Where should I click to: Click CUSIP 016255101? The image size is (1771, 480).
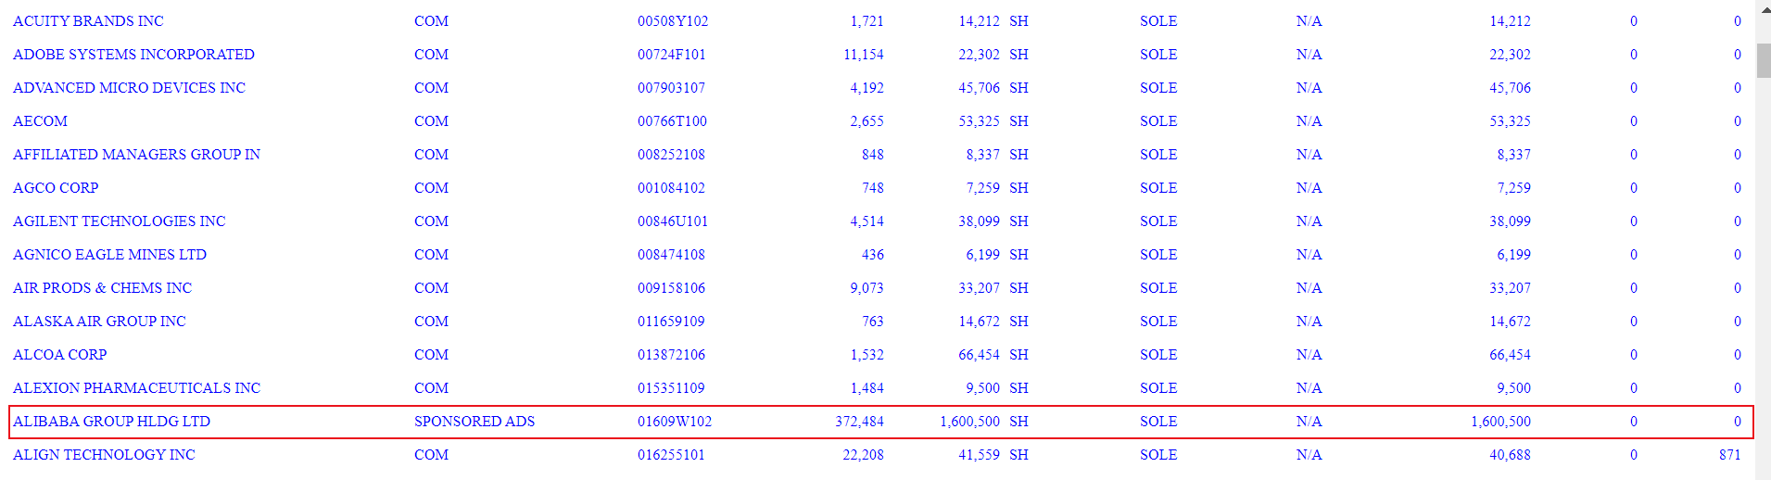[671, 455]
